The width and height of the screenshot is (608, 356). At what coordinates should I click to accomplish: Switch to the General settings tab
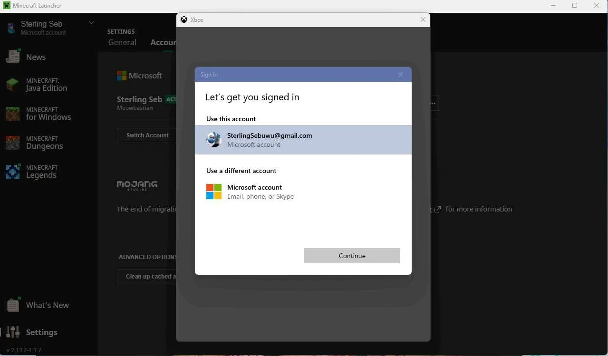coord(122,42)
